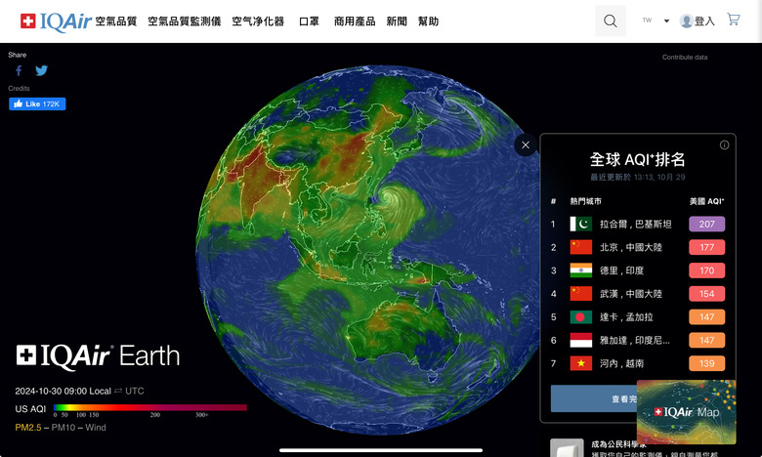Image resolution: width=762 pixels, height=457 pixels.
Task: Click Pakistan flag for Lahore row
Action: [x=580, y=224]
